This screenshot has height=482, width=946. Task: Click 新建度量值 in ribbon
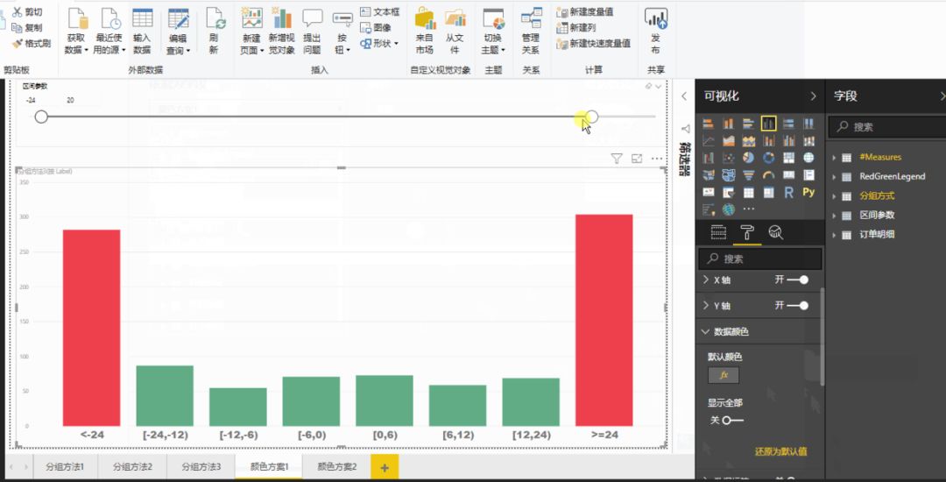coord(585,12)
